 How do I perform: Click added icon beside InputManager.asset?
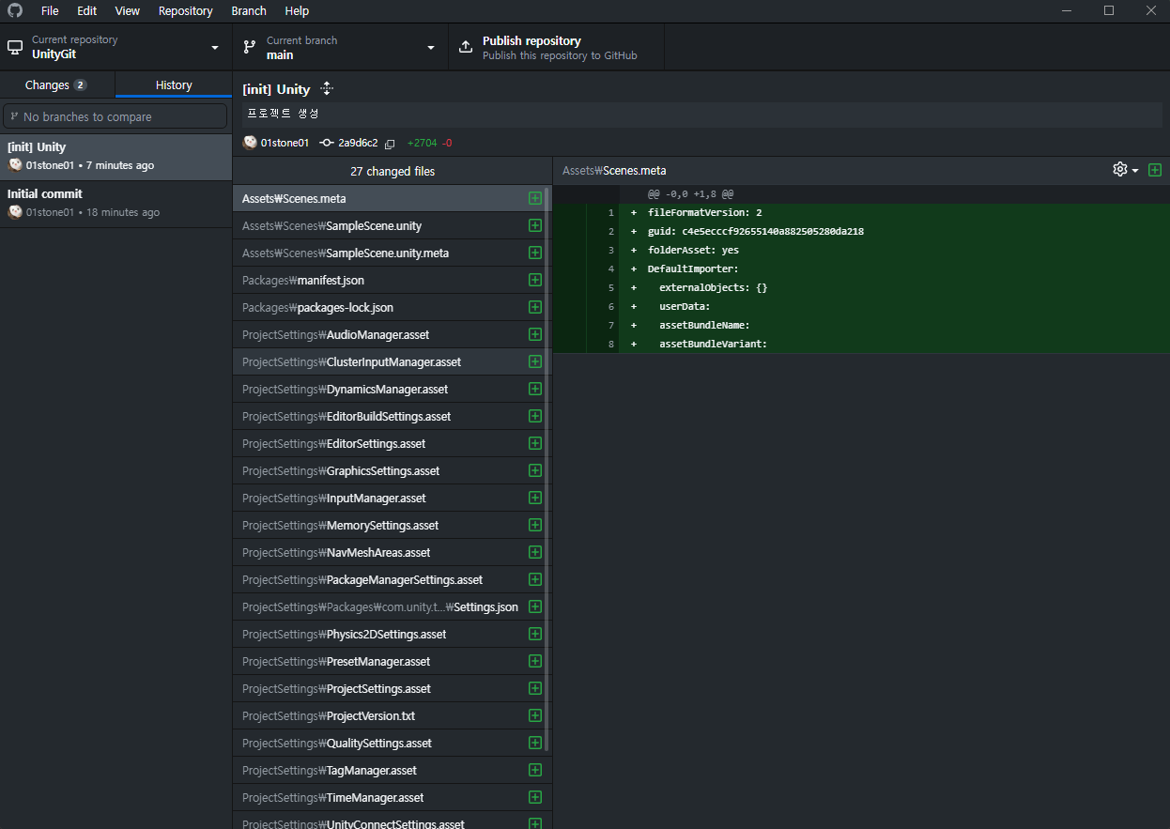[x=535, y=498]
